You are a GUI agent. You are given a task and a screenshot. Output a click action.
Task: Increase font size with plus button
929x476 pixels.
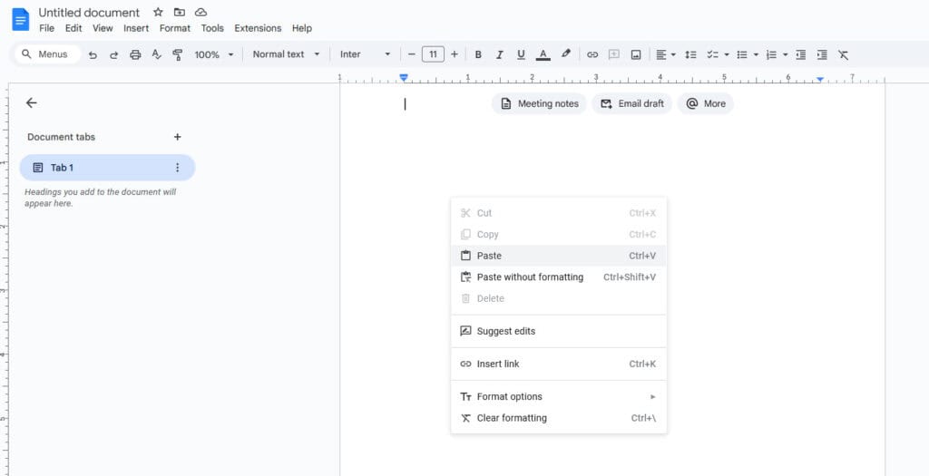[455, 54]
